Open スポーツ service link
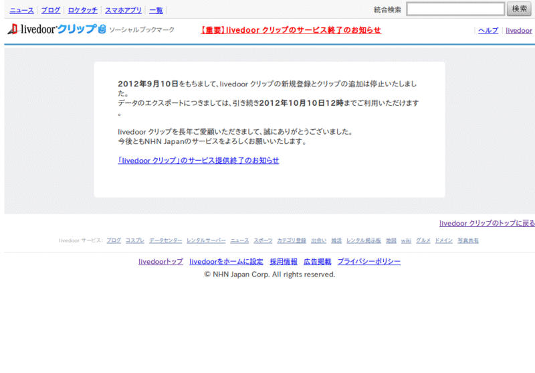 click(263, 240)
